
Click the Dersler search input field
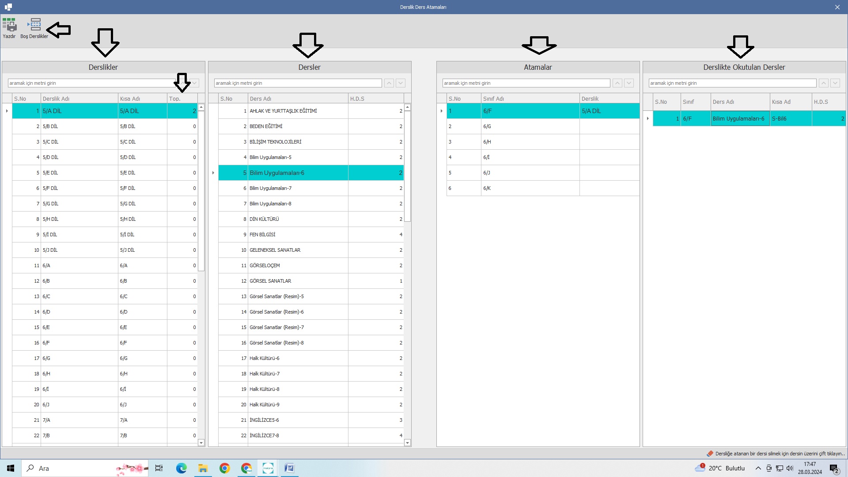298,83
